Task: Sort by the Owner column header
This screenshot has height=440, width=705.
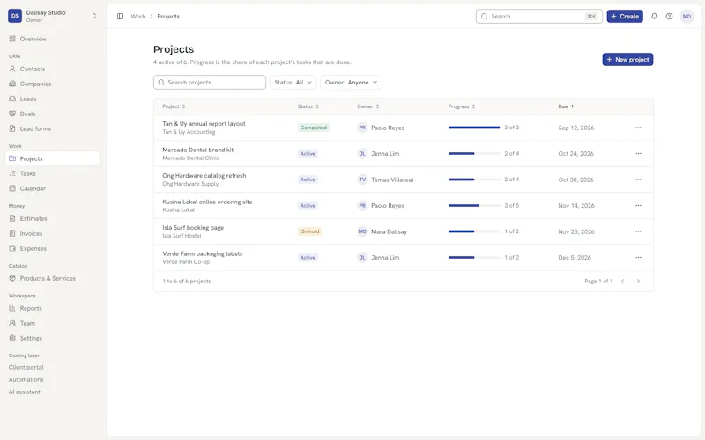Action: [367, 106]
